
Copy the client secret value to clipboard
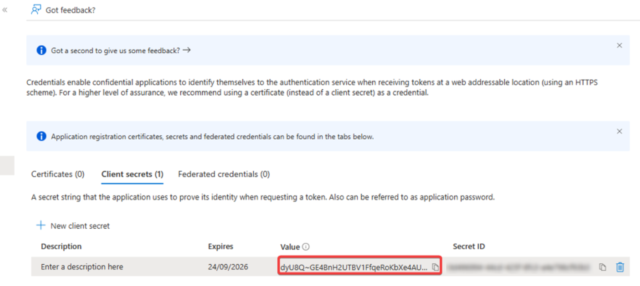(x=435, y=267)
